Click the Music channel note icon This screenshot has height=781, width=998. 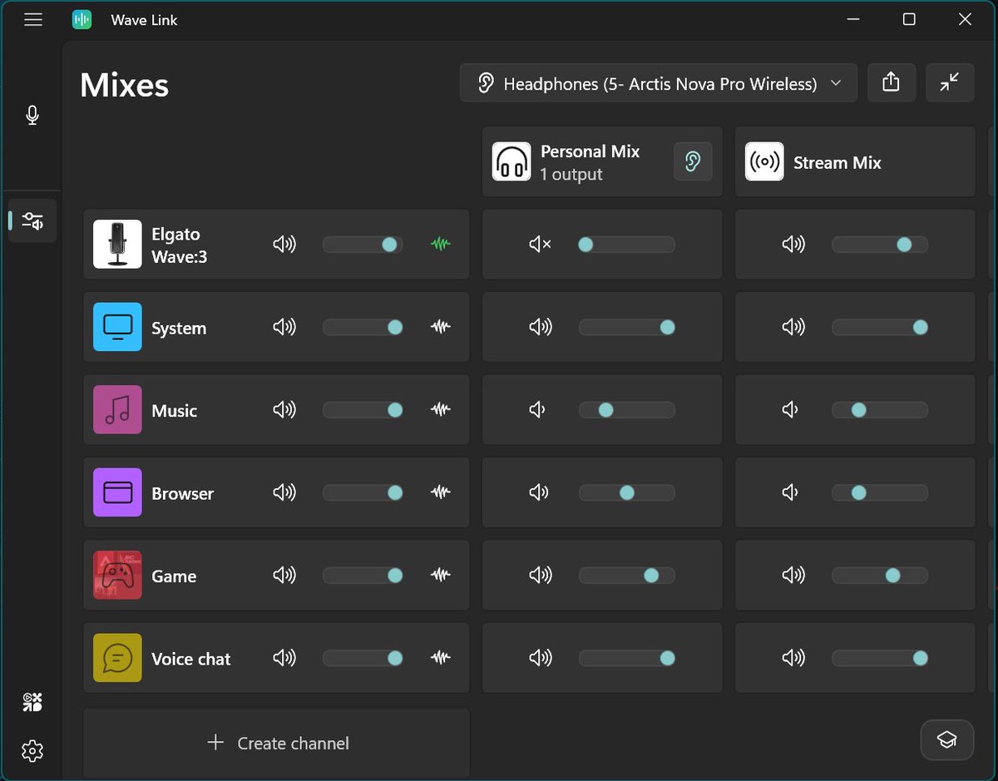117,410
